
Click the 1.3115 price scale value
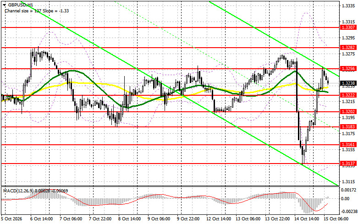click(348, 182)
